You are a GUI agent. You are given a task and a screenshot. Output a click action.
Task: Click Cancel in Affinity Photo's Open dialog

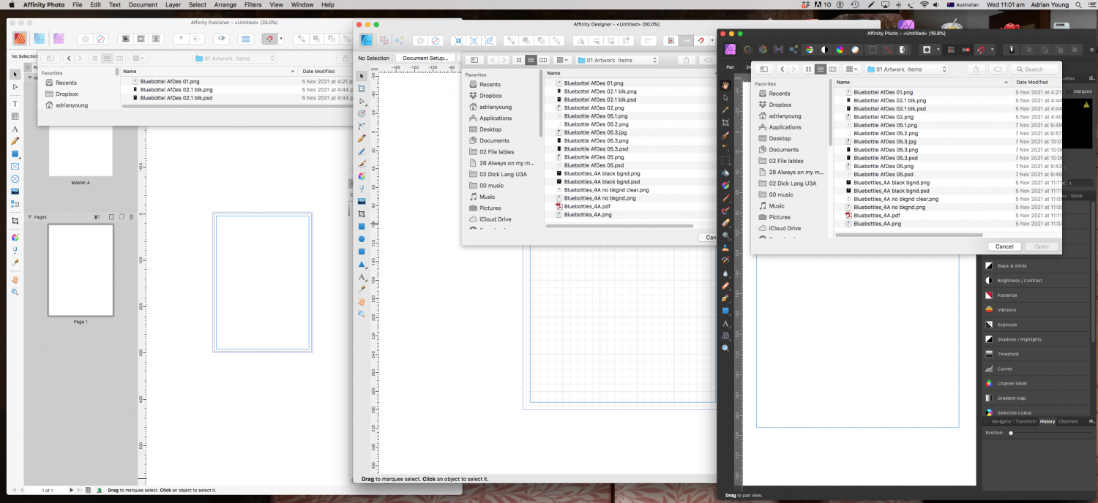pos(1004,246)
